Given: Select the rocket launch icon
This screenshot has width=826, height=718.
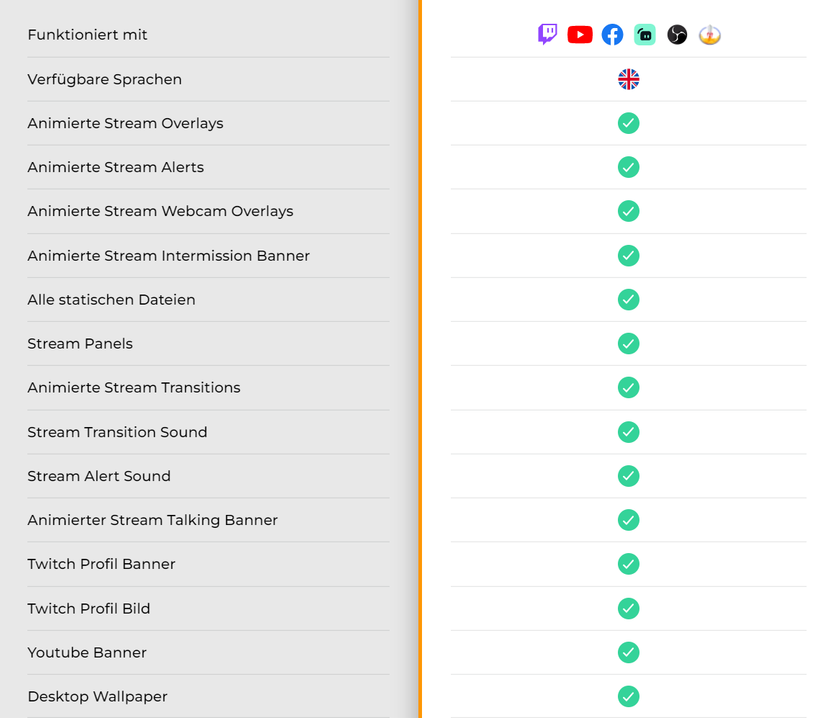Looking at the screenshot, I should (709, 34).
